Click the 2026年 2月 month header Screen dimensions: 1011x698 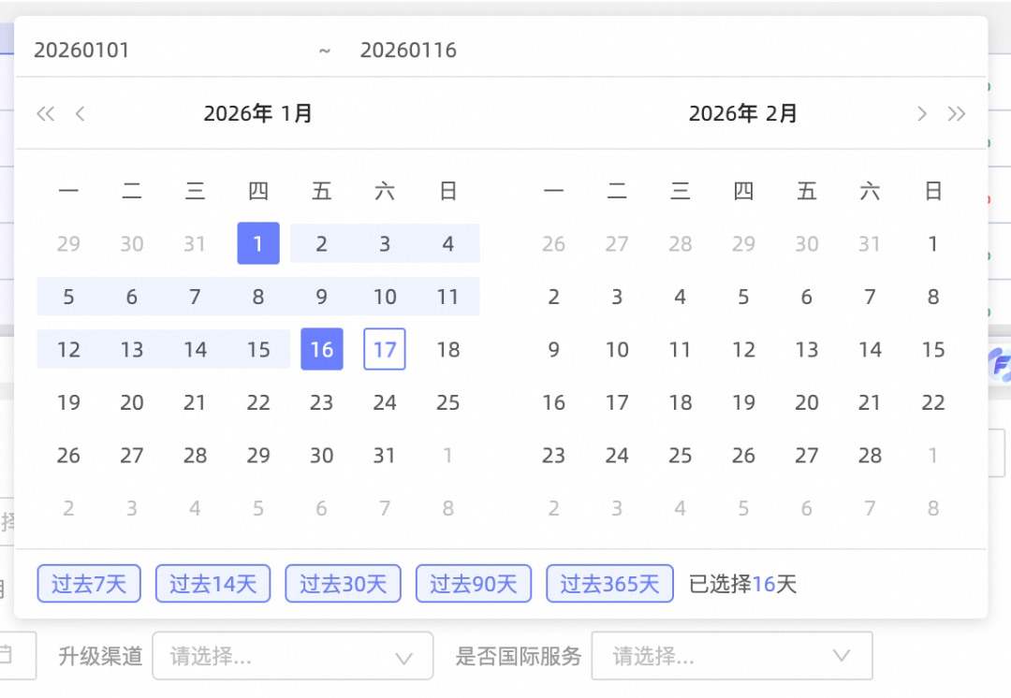742,114
